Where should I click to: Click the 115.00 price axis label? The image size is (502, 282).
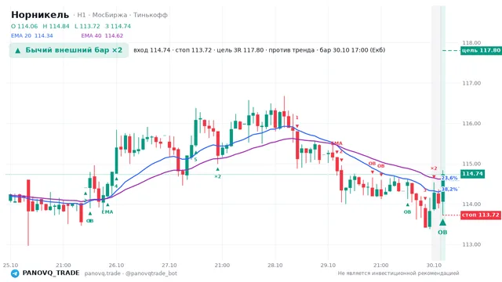point(471,164)
